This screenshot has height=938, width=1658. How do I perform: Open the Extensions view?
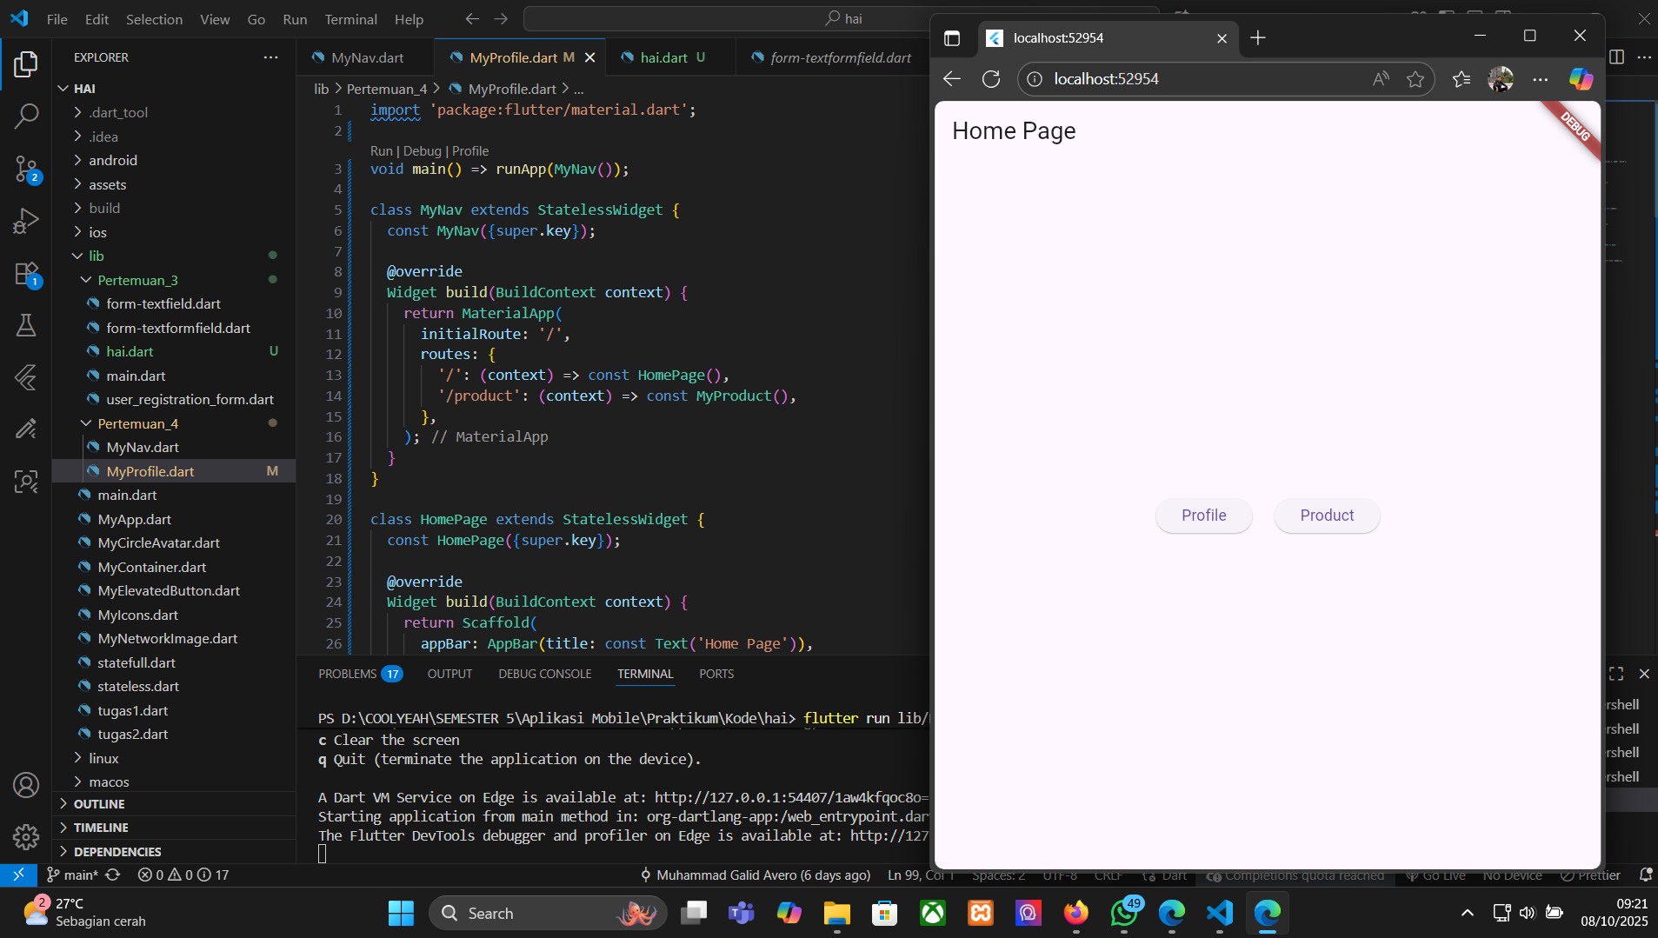[26, 274]
